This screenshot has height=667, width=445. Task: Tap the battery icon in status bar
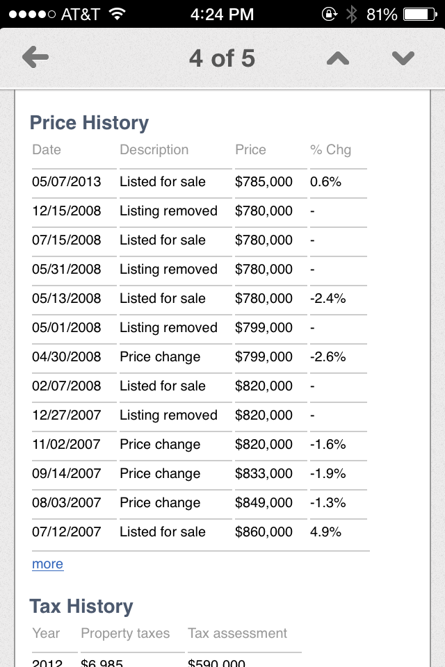(420, 15)
